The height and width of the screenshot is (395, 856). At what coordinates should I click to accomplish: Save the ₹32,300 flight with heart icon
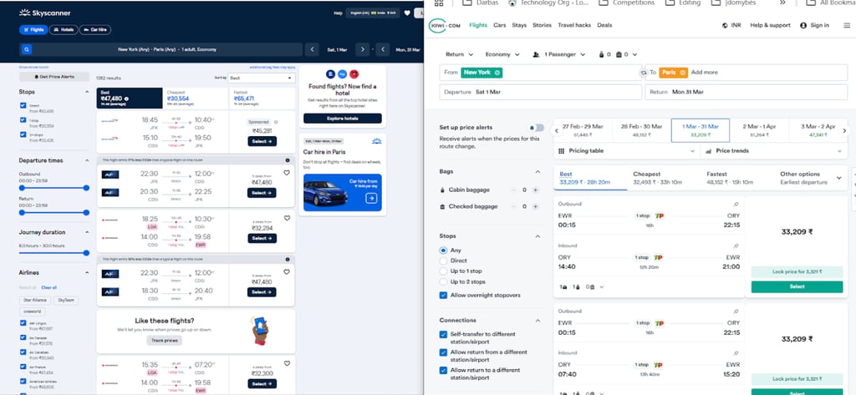(287, 363)
